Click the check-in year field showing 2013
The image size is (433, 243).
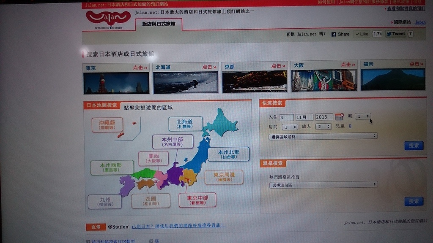pyautogui.click(x=323, y=117)
